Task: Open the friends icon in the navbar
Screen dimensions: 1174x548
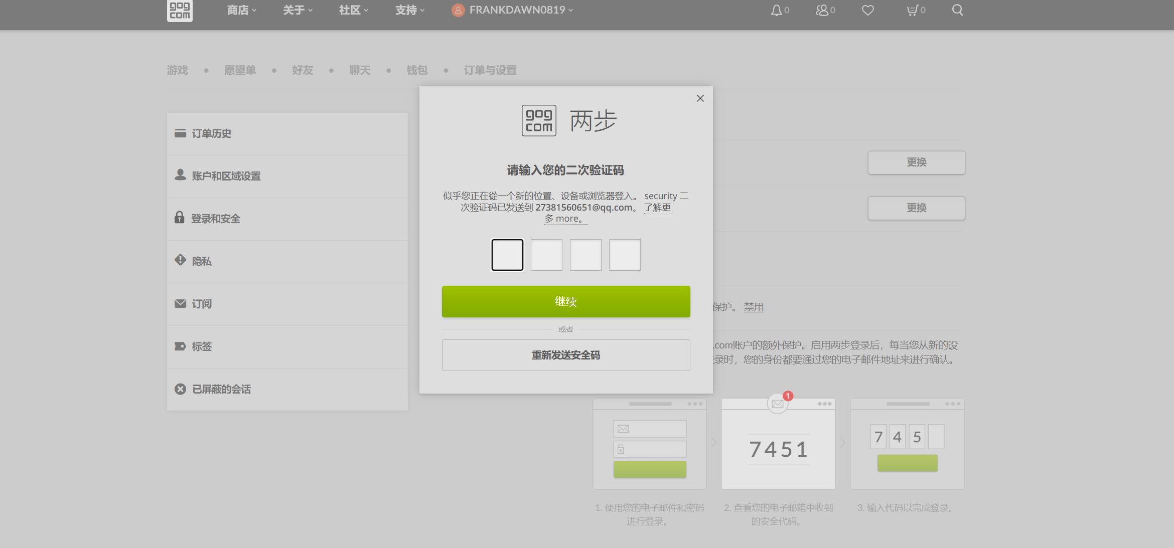Action: [x=822, y=10]
